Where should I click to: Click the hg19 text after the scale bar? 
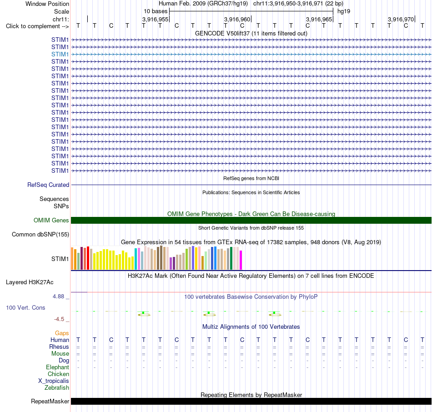(344, 11)
